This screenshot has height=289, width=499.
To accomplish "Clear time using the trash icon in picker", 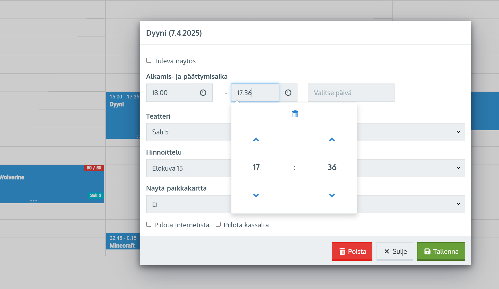I will [x=295, y=114].
